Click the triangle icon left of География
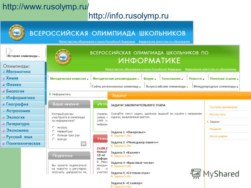 coord(3,104)
